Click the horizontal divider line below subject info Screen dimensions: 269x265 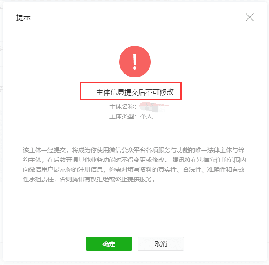[135, 136]
